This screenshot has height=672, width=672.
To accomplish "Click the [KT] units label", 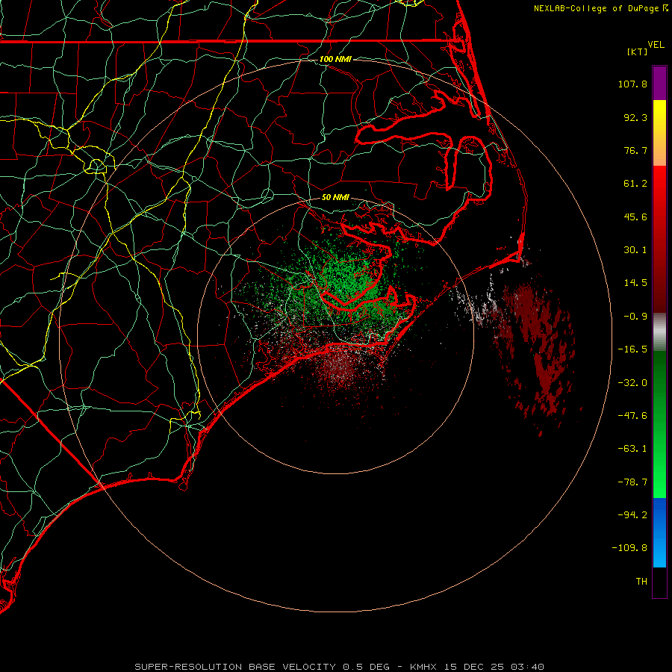I will [638, 52].
